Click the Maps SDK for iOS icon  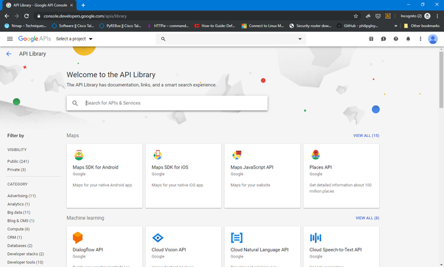click(158, 155)
